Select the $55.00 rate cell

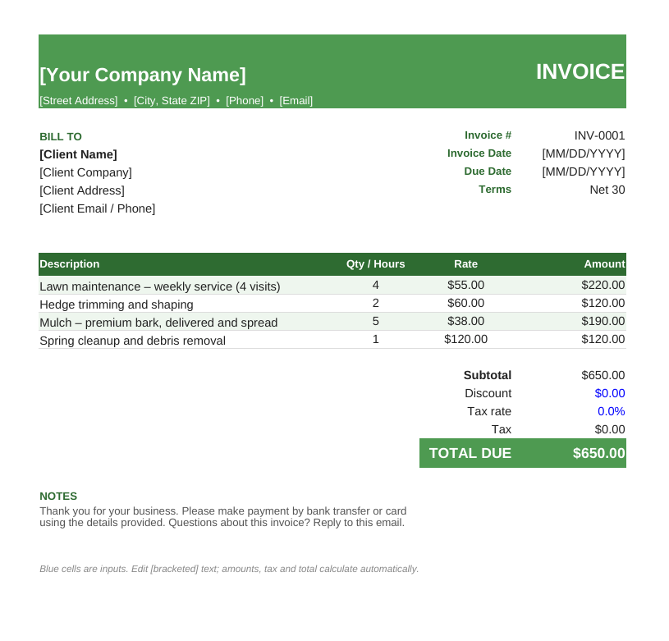click(x=466, y=285)
